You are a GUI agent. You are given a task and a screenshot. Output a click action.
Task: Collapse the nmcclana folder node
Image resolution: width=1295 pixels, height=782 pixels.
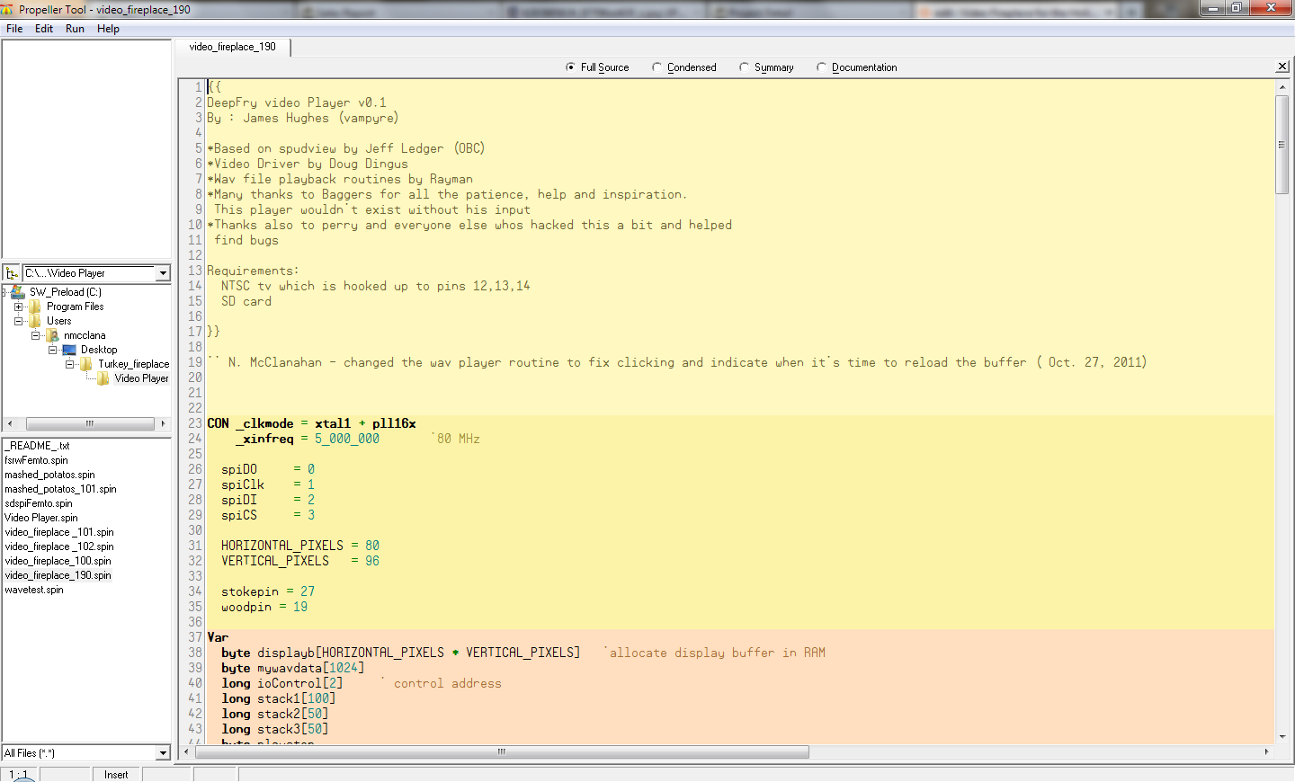(x=35, y=335)
